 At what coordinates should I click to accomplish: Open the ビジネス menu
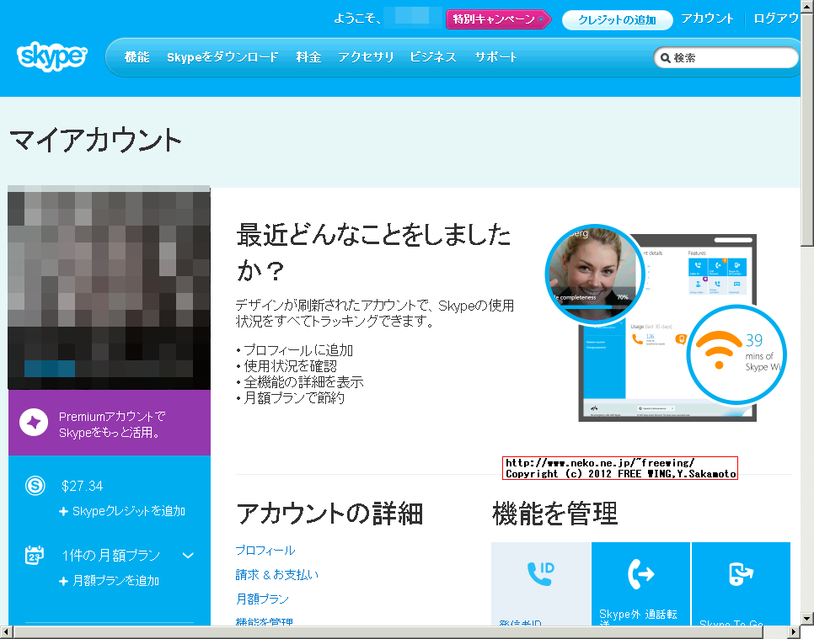tap(433, 57)
